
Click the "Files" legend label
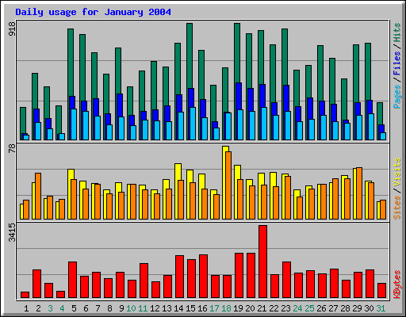pos(397,63)
